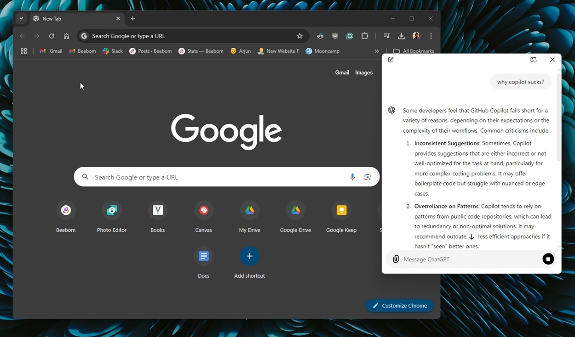Image resolution: width=575 pixels, height=337 pixels.
Task: Expand the tab search chevron
Action: pos(21,18)
